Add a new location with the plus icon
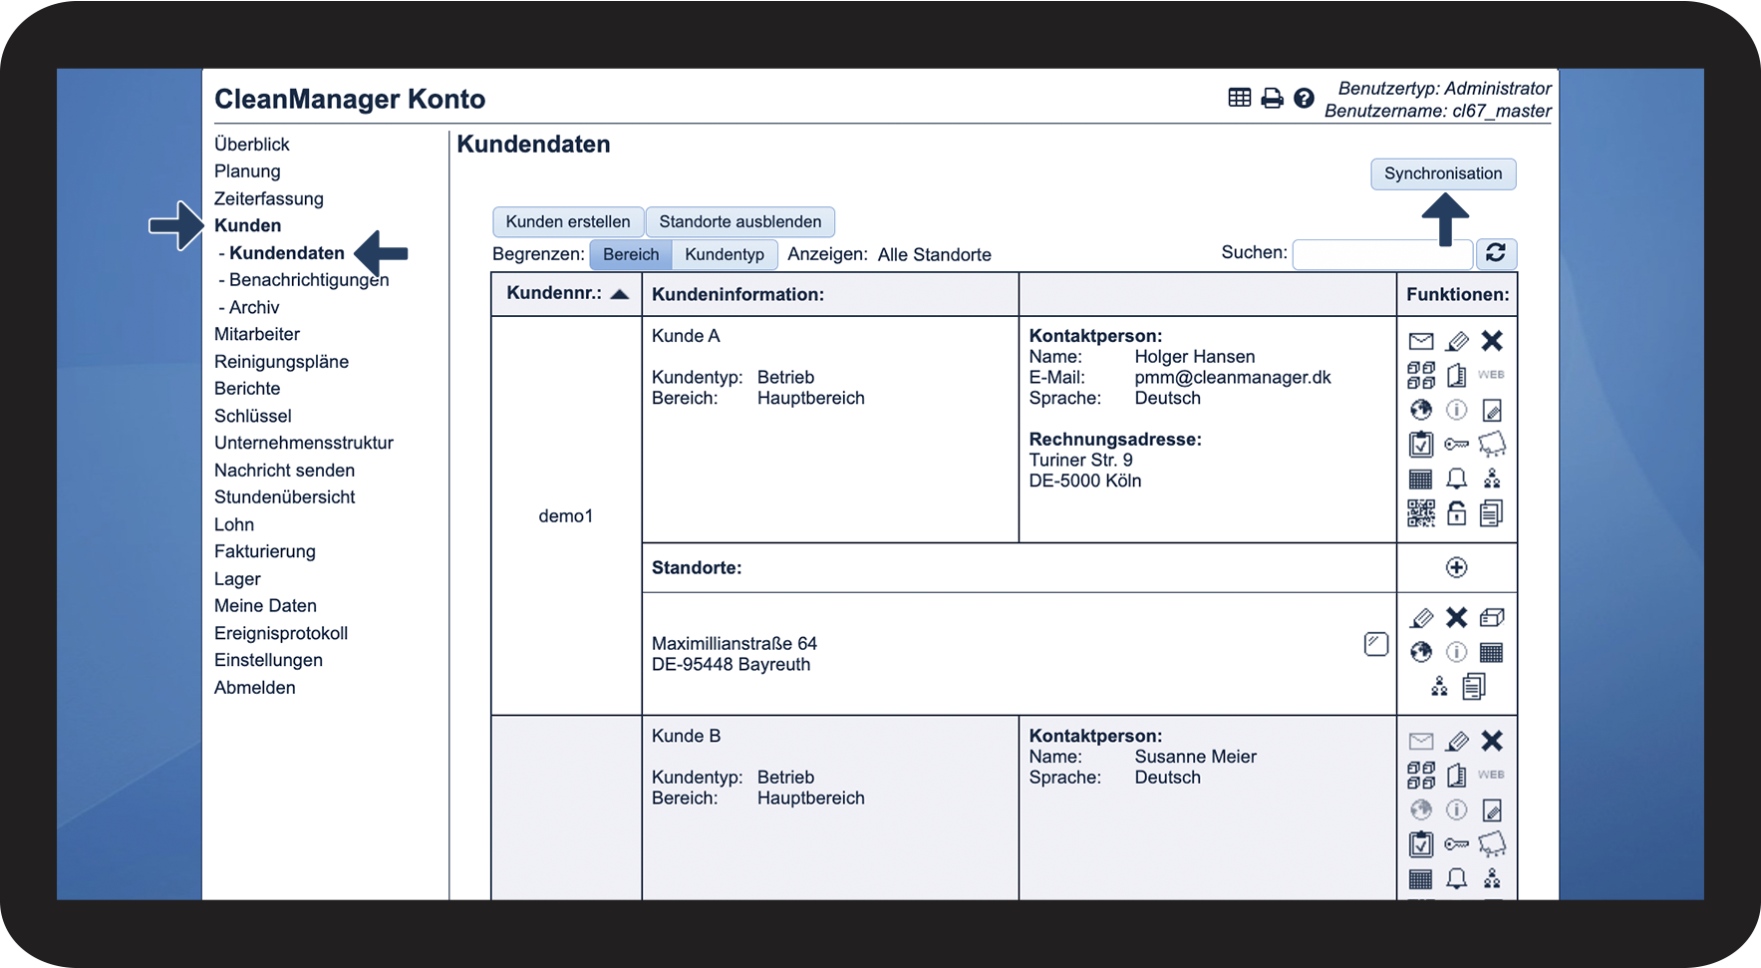This screenshot has height=968, width=1761. [x=1456, y=567]
